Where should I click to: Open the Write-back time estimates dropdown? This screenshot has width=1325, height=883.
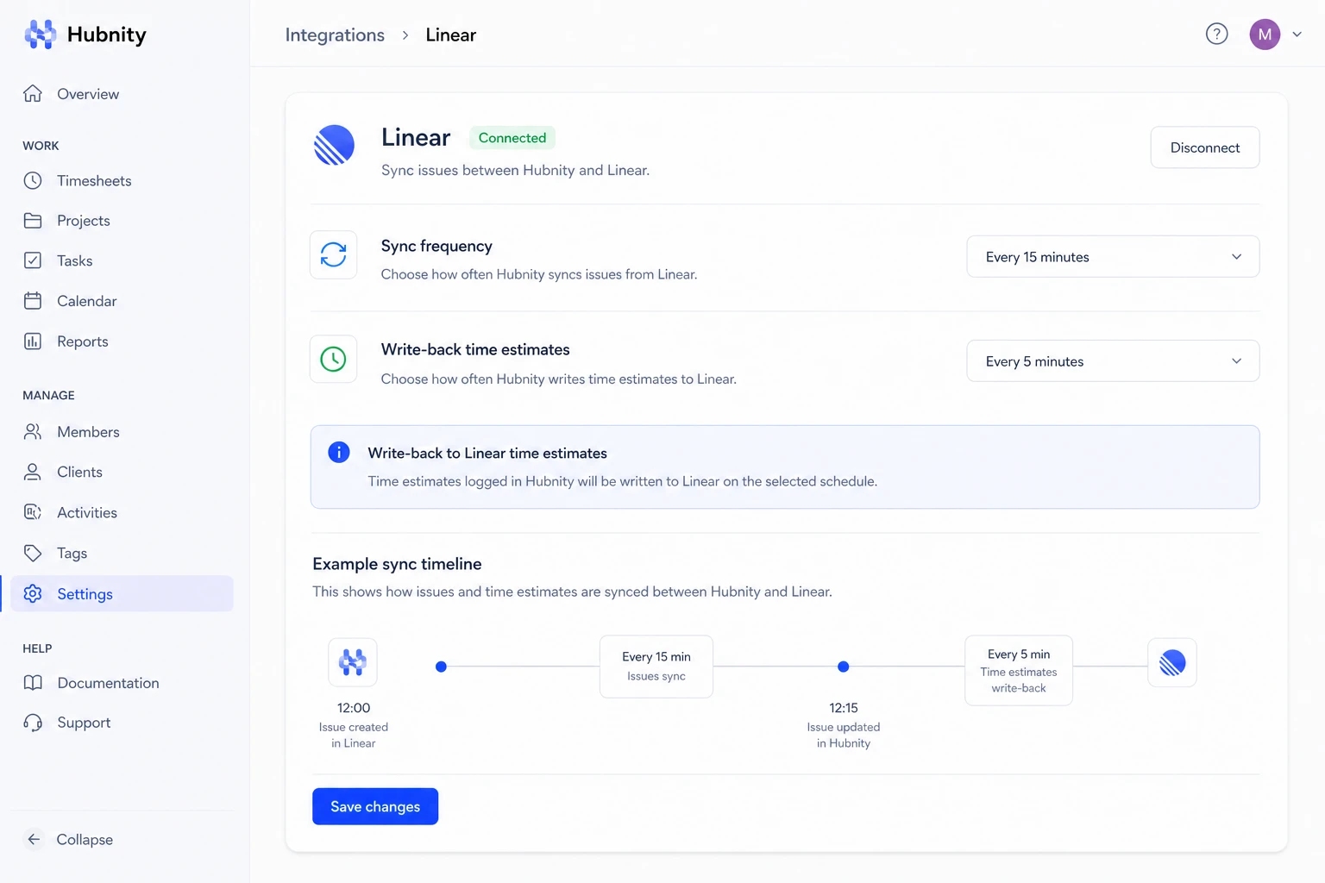tap(1113, 361)
